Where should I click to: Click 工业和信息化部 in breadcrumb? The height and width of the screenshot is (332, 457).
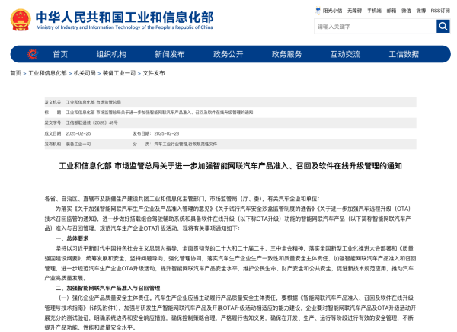point(47,73)
